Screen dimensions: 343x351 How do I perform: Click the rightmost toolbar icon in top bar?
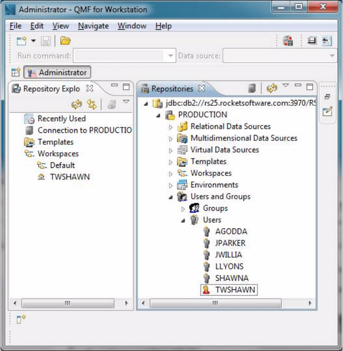(x=327, y=41)
